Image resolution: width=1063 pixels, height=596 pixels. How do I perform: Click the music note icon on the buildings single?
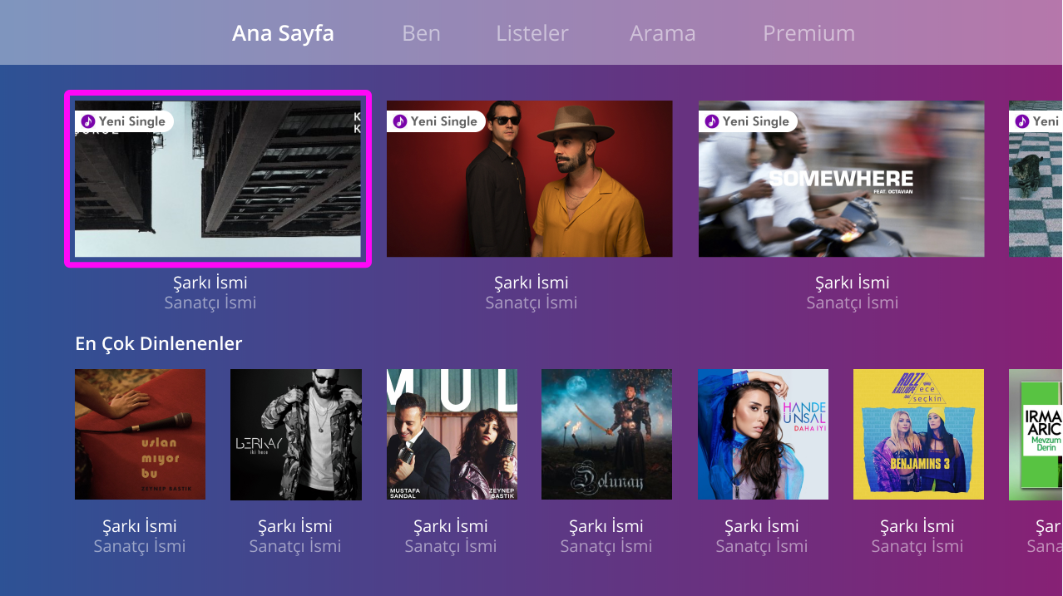point(88,121)
